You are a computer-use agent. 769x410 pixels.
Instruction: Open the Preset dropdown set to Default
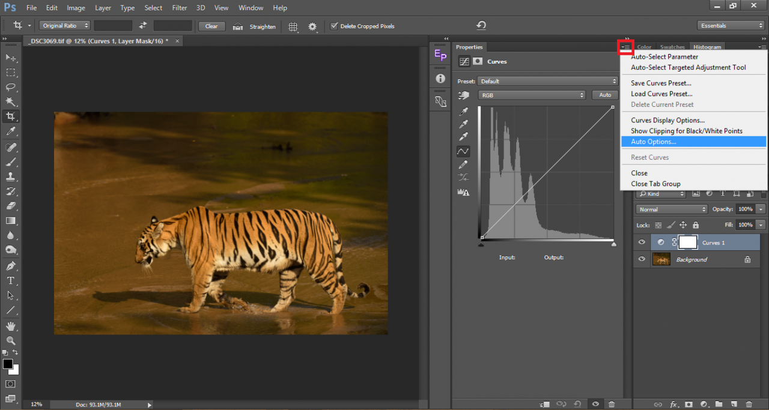pyautogui.click(x=548, y=81)
